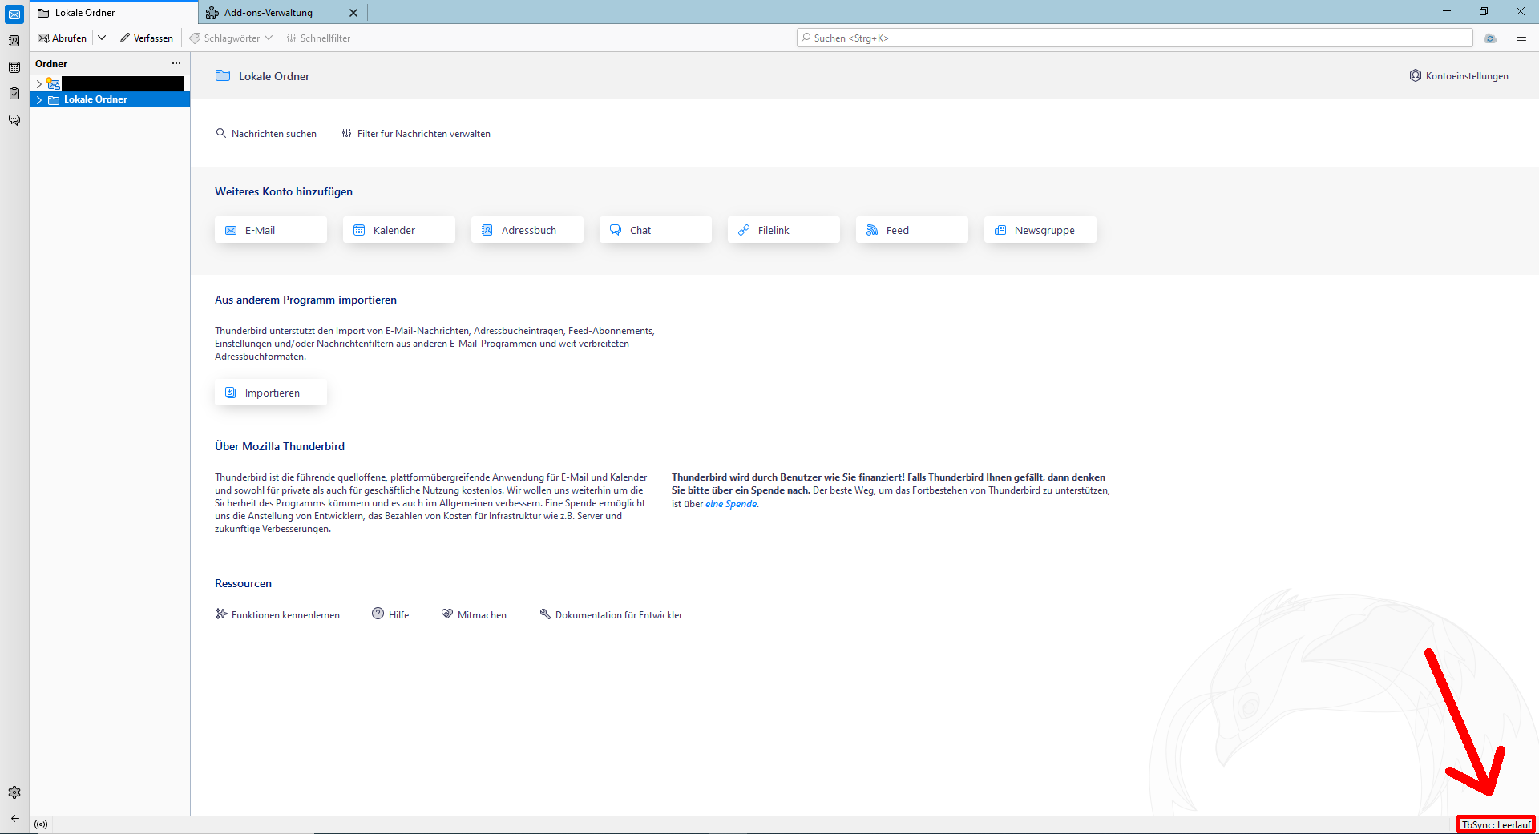Activate Schnellfilter in the toolbar
Screen dimensions: 1539x834
click(318, 38)
